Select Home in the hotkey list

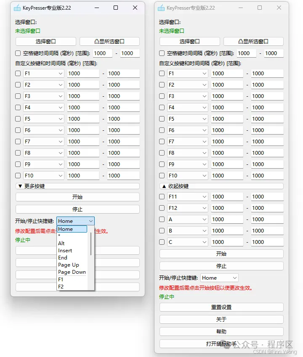pos(72,229)
